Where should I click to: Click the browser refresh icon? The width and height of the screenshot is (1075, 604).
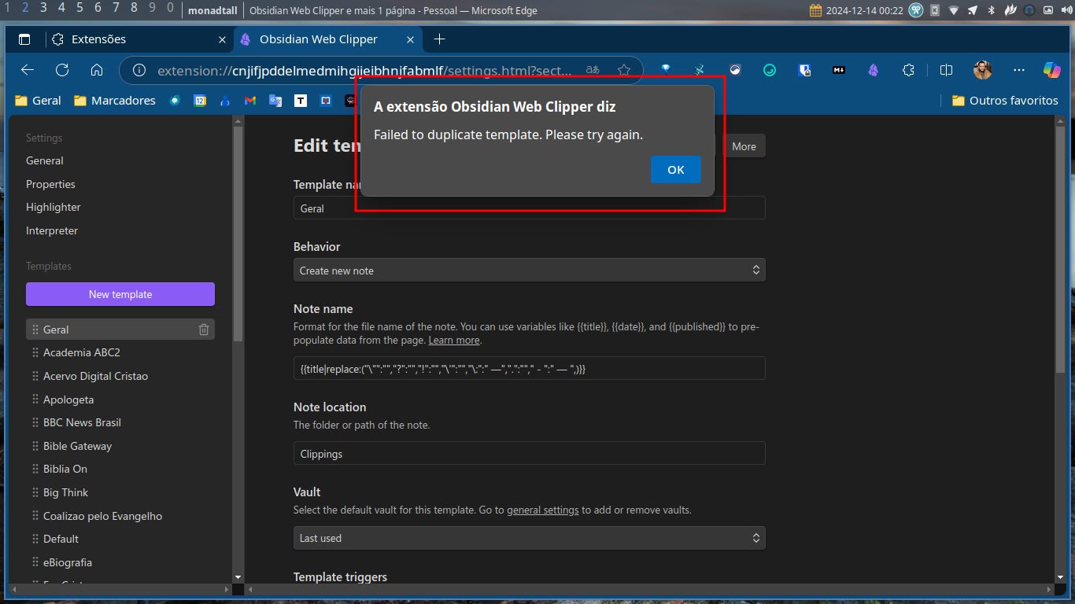click(x=62, y=70)
